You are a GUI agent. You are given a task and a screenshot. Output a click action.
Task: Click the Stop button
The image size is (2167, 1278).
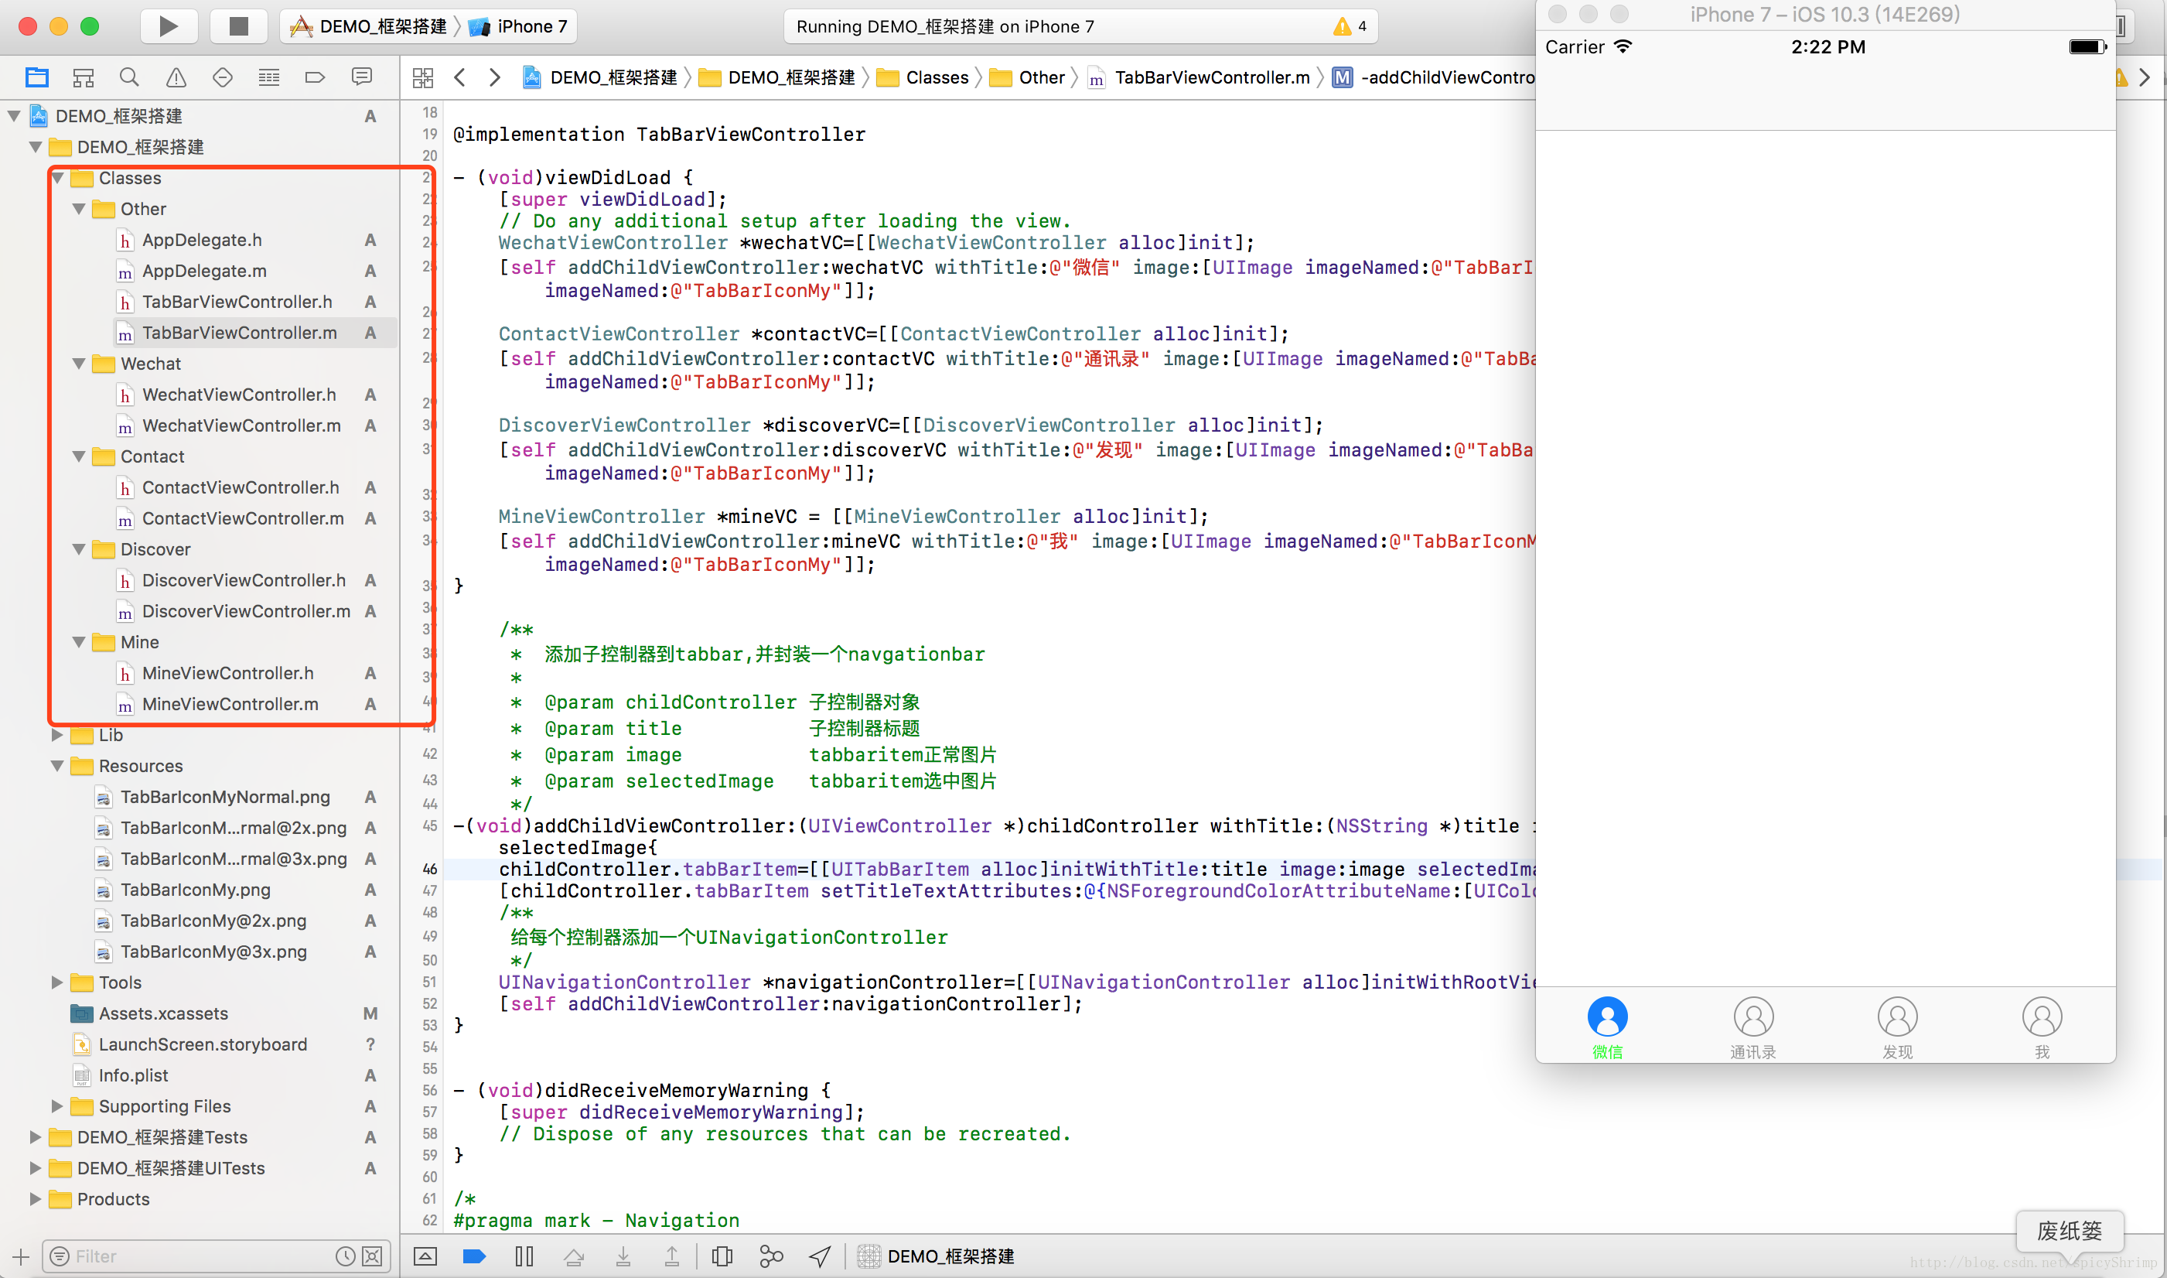238,27
